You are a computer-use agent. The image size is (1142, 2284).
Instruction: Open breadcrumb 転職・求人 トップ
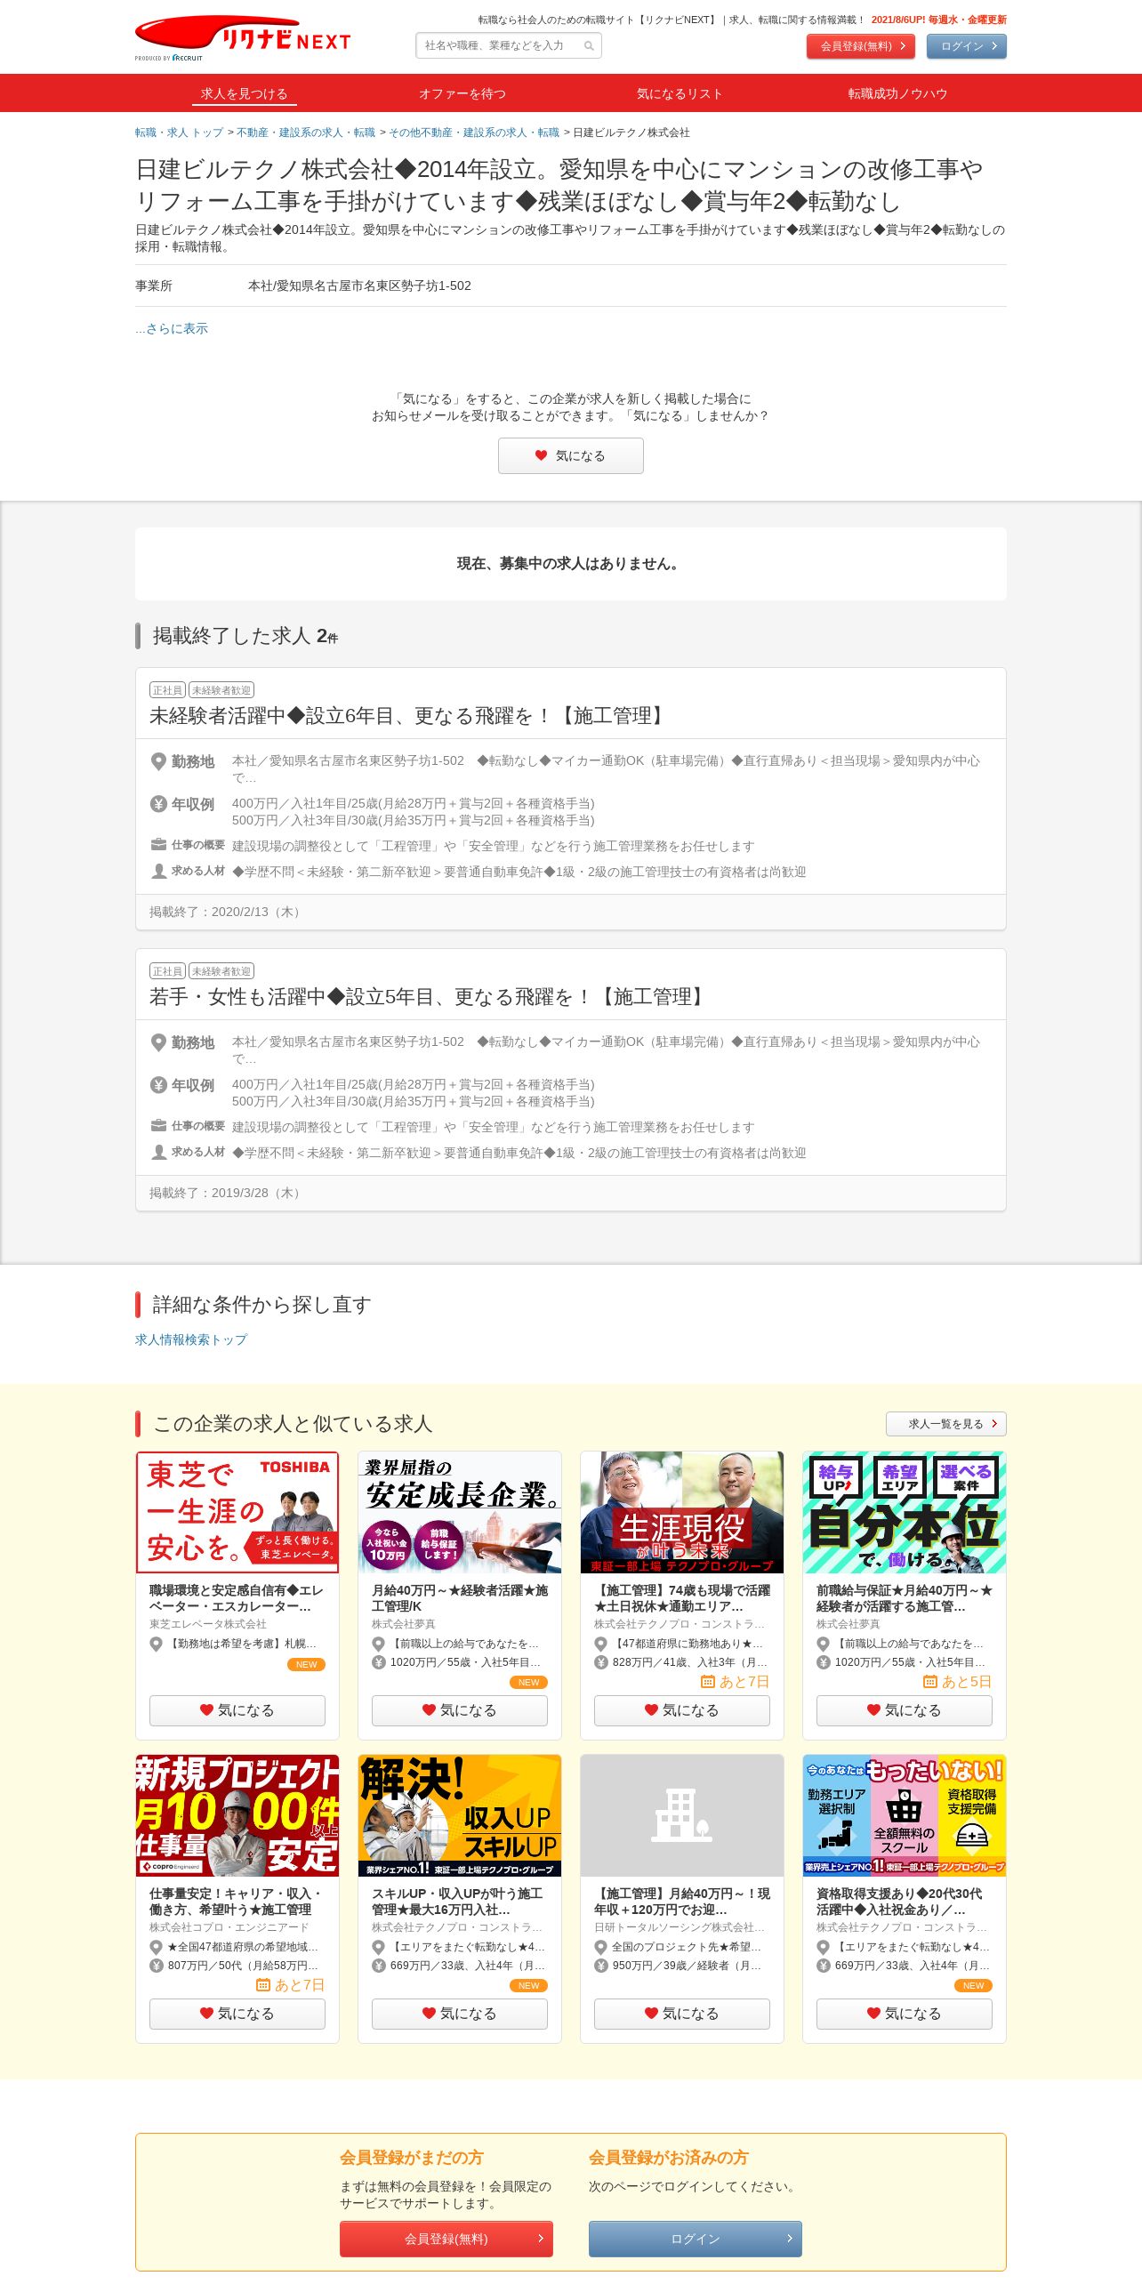179,133
